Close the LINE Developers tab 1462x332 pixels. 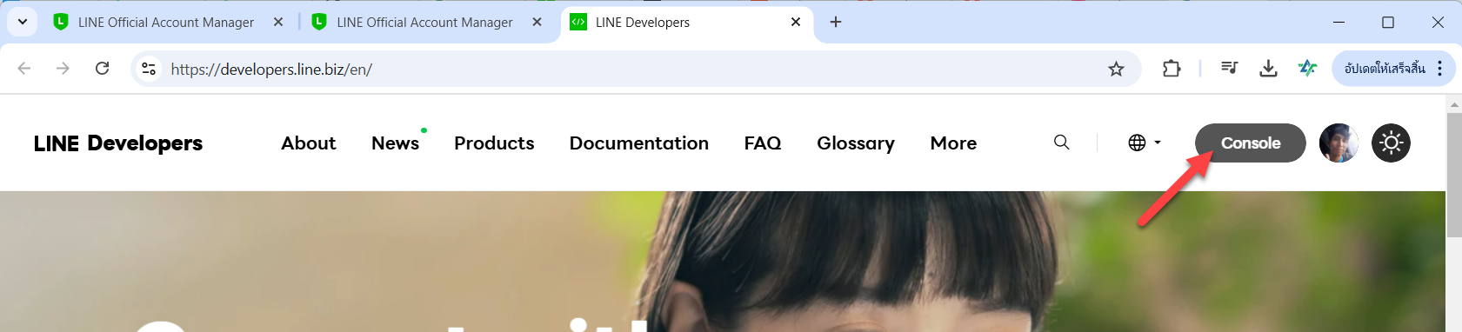point(796,22)
